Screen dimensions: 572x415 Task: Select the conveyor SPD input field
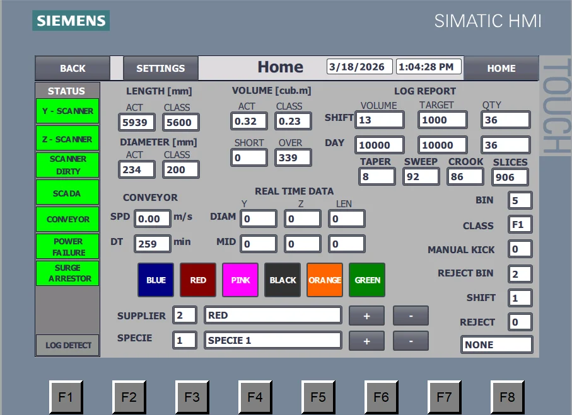pyautogui.click(x=152, y=219)
